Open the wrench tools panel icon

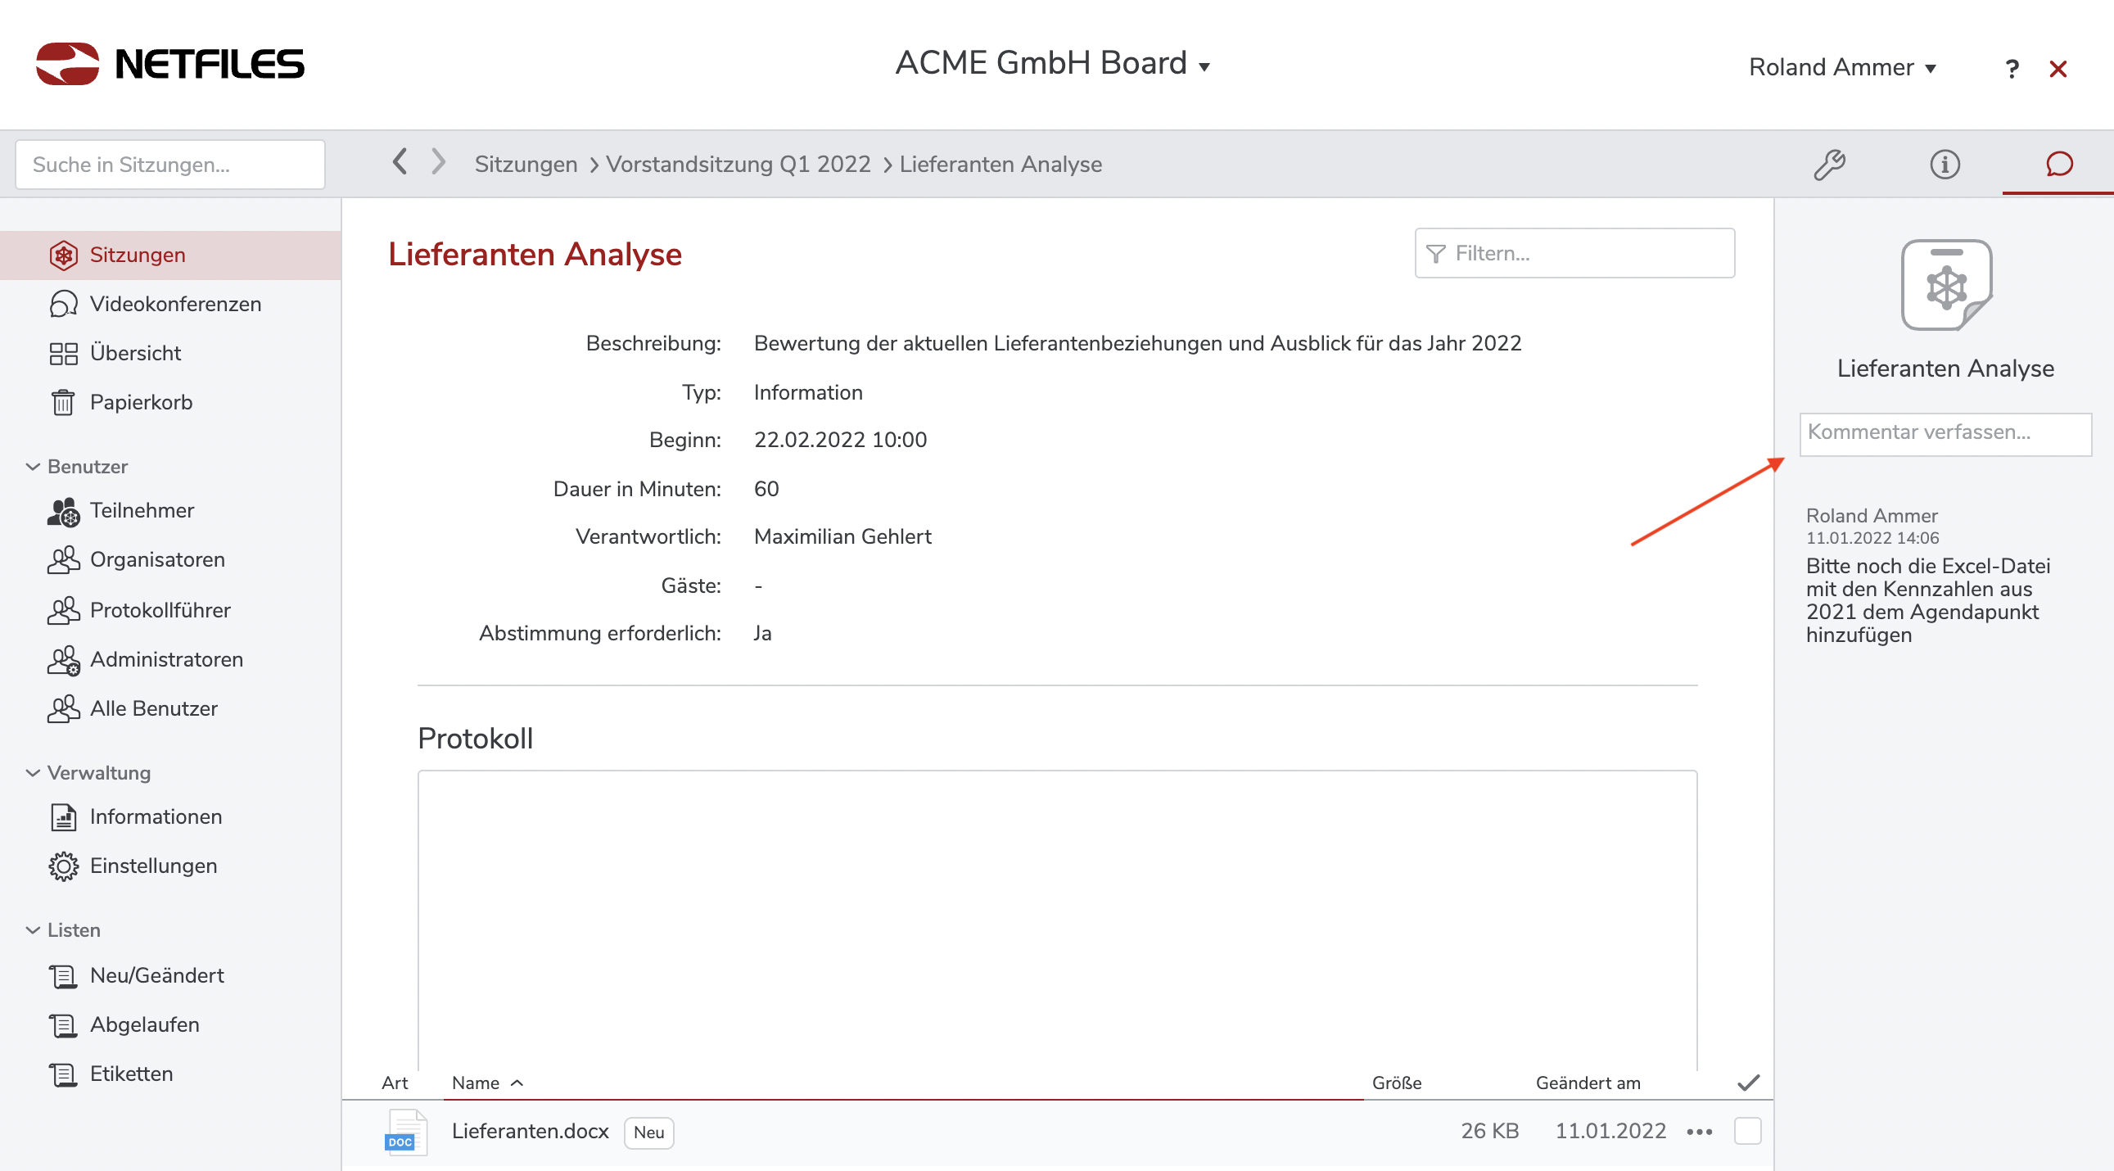(1828, 164)
